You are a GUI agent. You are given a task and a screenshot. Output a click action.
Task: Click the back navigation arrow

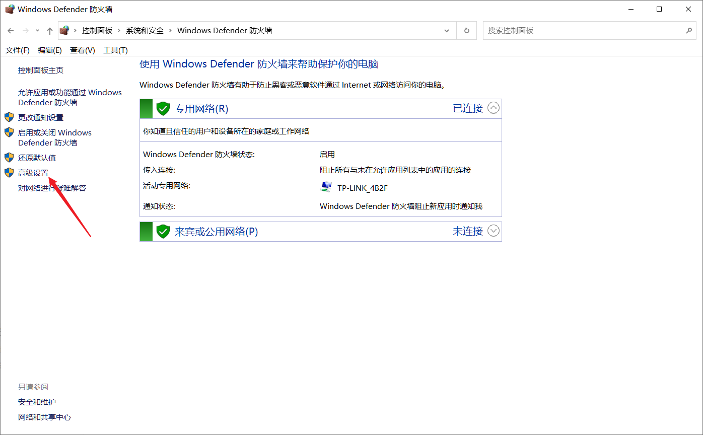(x=11, y=31)
